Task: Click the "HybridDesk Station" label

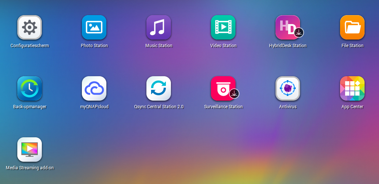Action: 288,46
